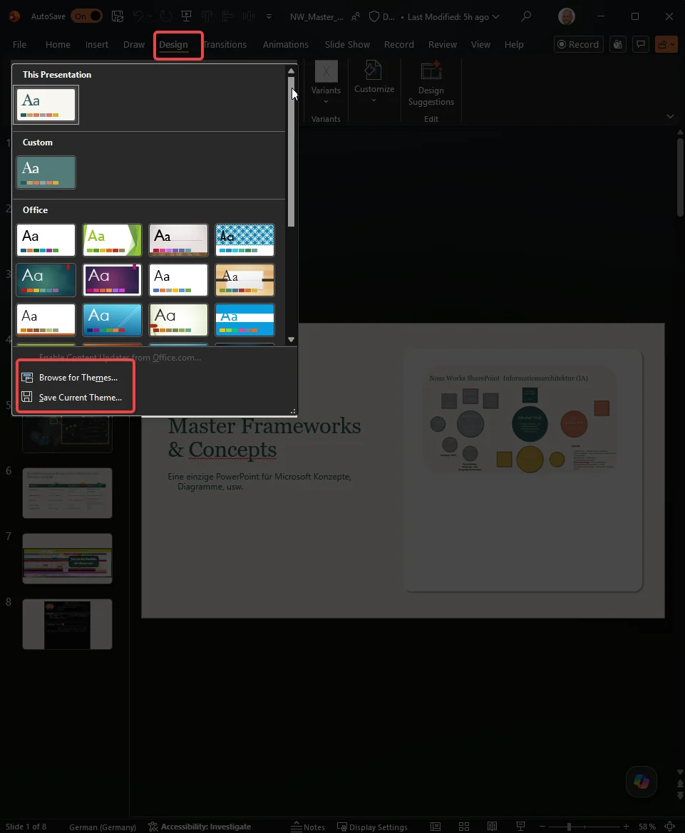685x833 pixels.
Task: Select the This Presentation theme thumbnail
Action: click(46, 105)
